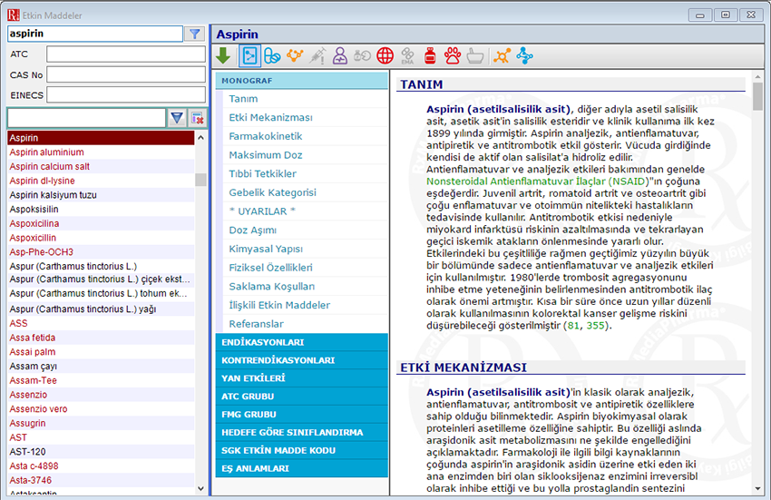Open the red medicine bottle icon

point(430,55)
